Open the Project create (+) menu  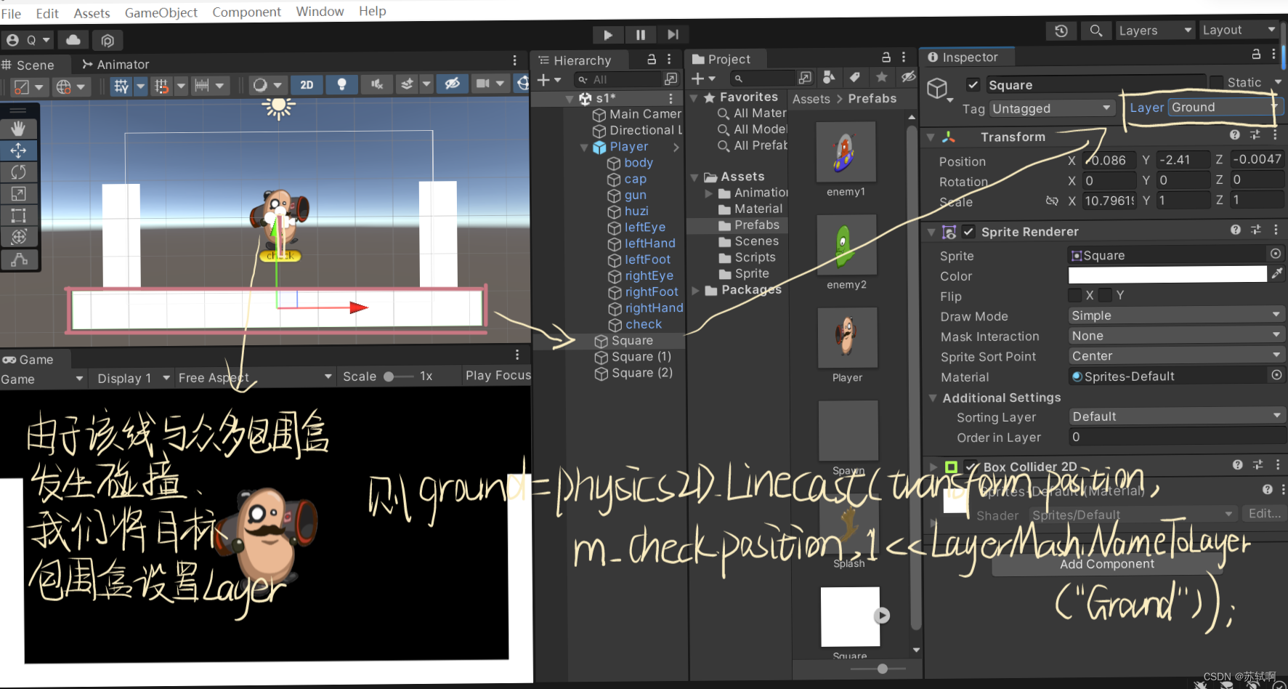[703, 78]
